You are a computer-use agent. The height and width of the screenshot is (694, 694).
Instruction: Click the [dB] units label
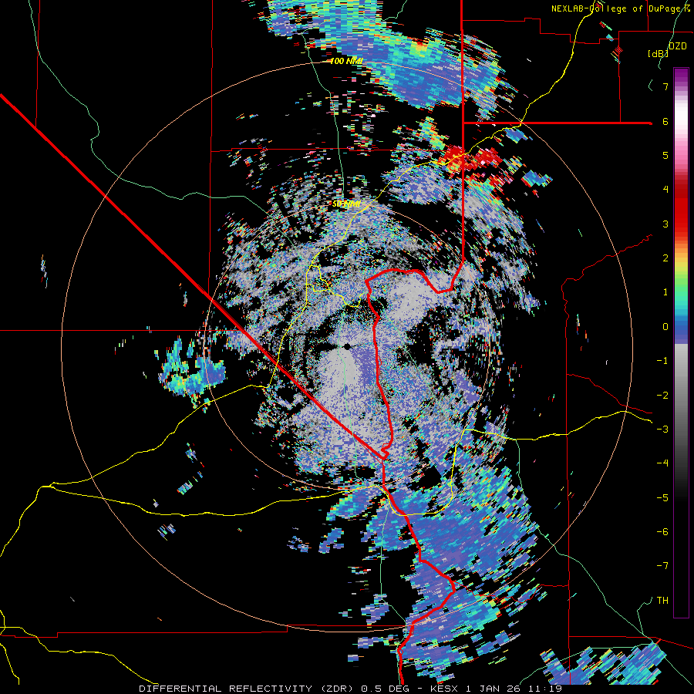point(658,53)
